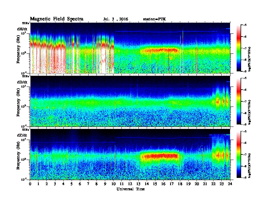Click hour tick label "4" on the time axis

tap(63, 184)
